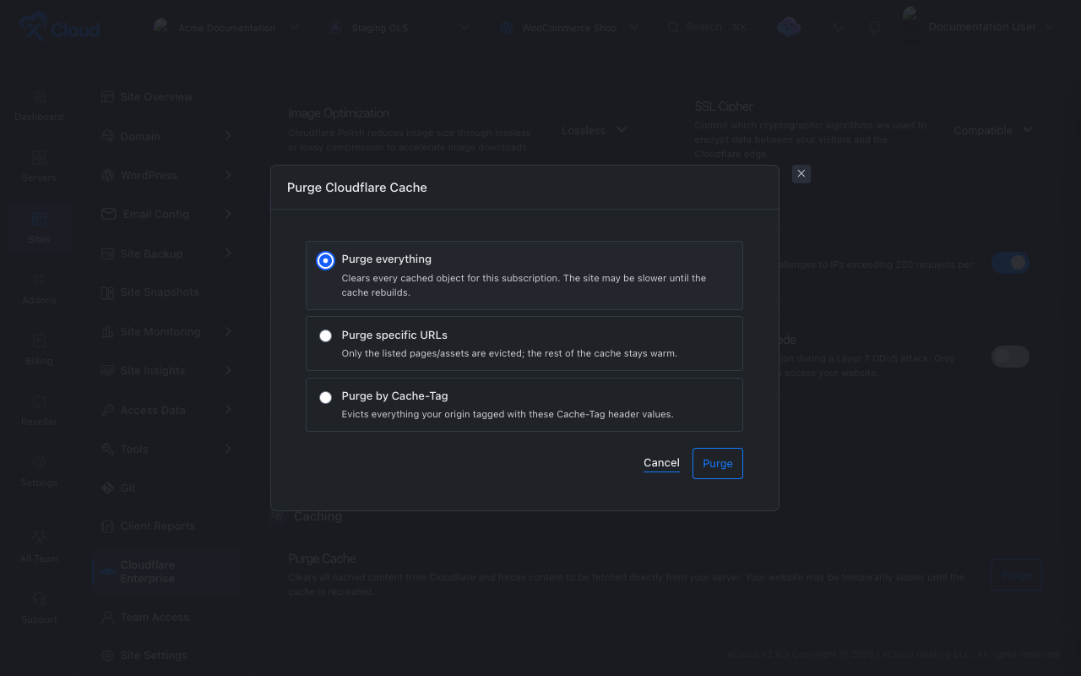Expand the Domain submenu chevron
Screen dimensions: 1081x676
pos(228,135)
